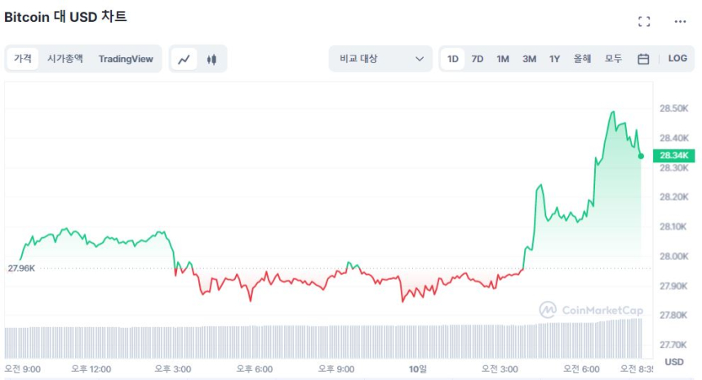Switch to 시가총액 tab

coord(64,59)
